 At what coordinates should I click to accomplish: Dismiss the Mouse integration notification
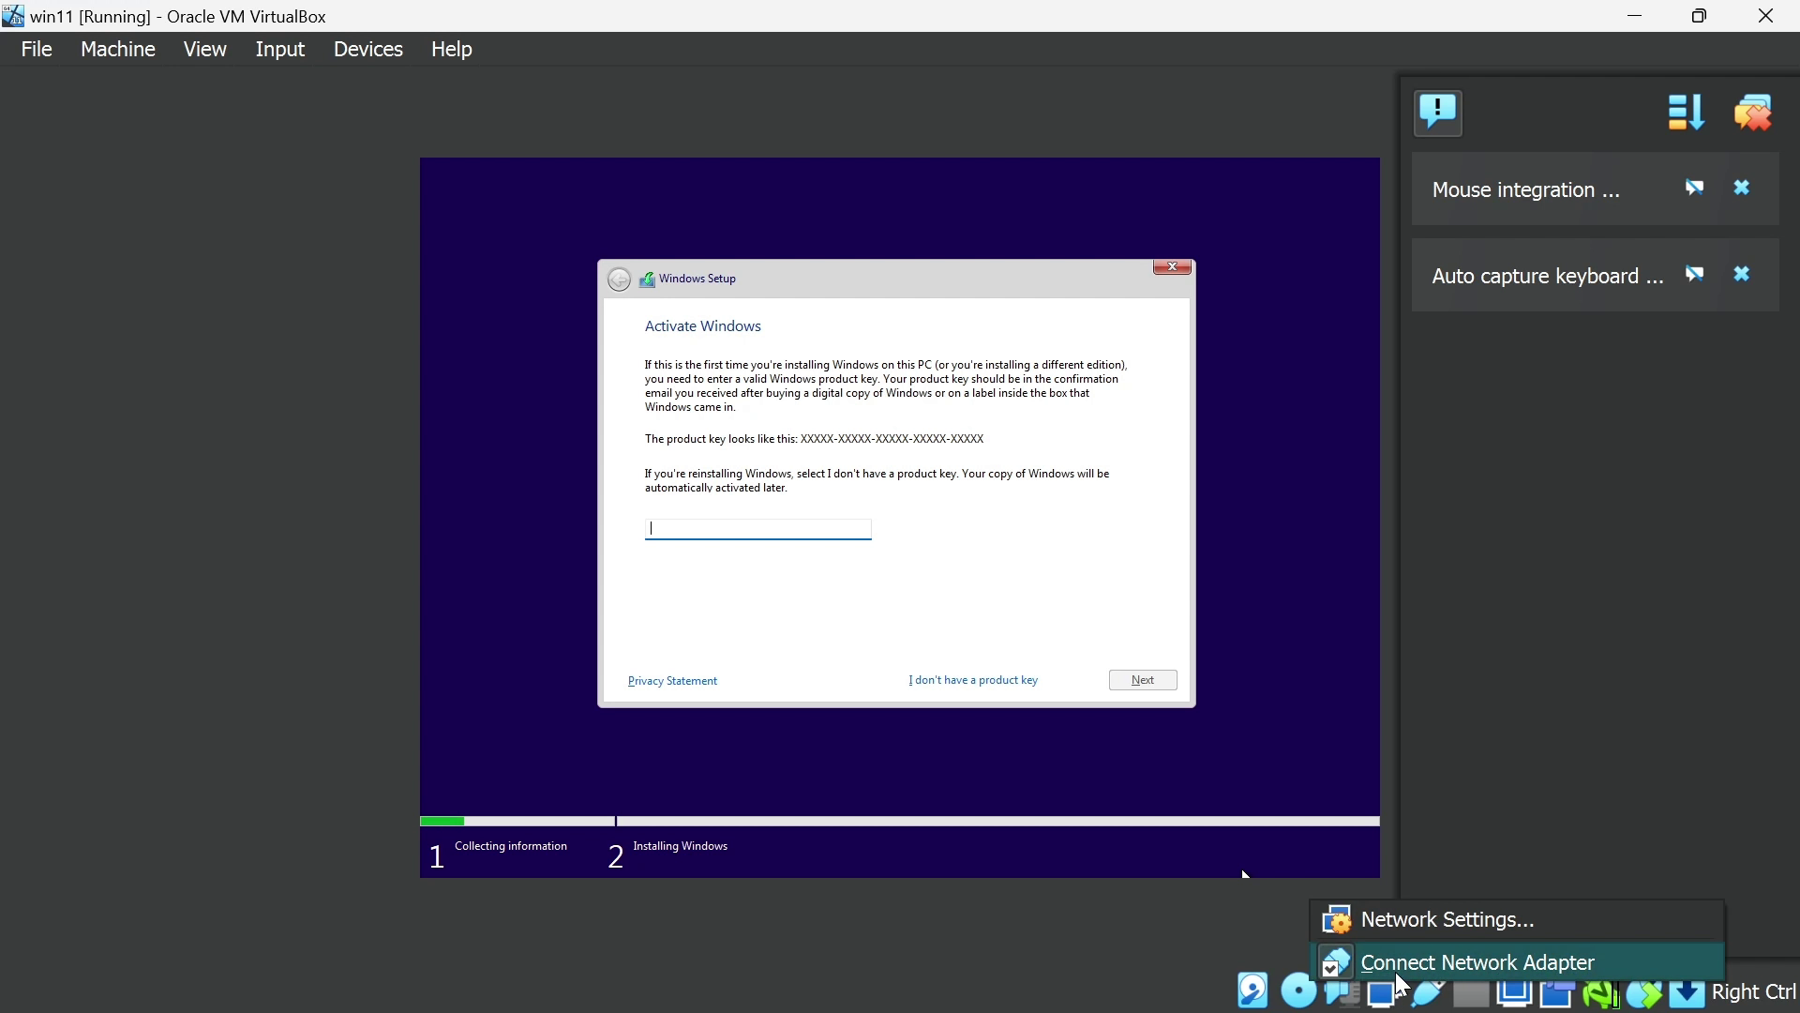[1742, 189]
